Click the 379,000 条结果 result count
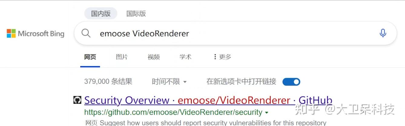The height and width of the screenshot is (126, 405). pyautogui.click(x=108, y=81)
